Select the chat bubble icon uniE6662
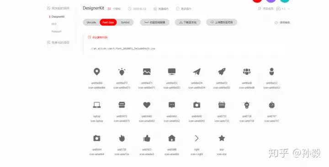This screenshot has width=329, height=167. click(172, 105)
